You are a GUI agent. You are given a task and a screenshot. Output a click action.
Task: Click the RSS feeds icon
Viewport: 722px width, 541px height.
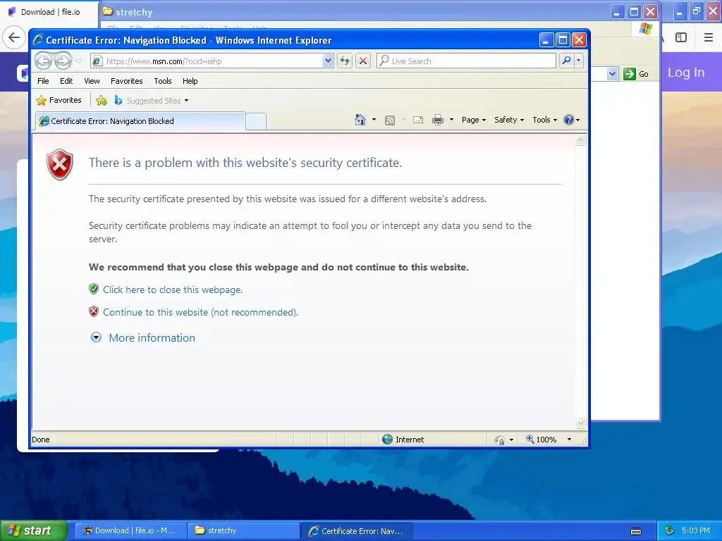(x=389, y=120)
